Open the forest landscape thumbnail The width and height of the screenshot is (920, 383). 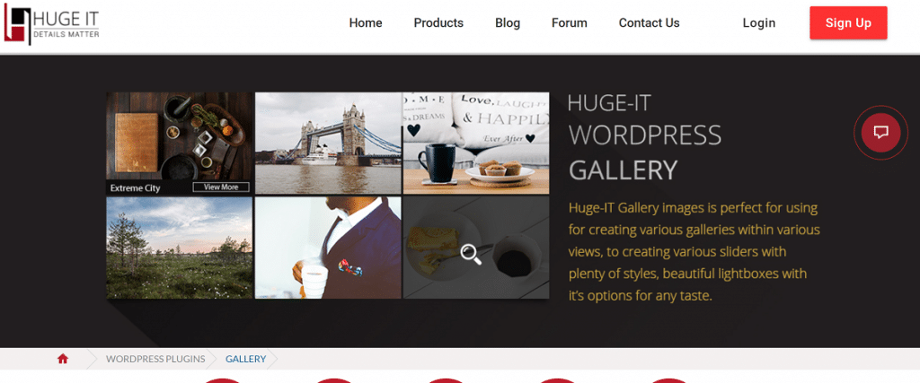coord(180,248)
